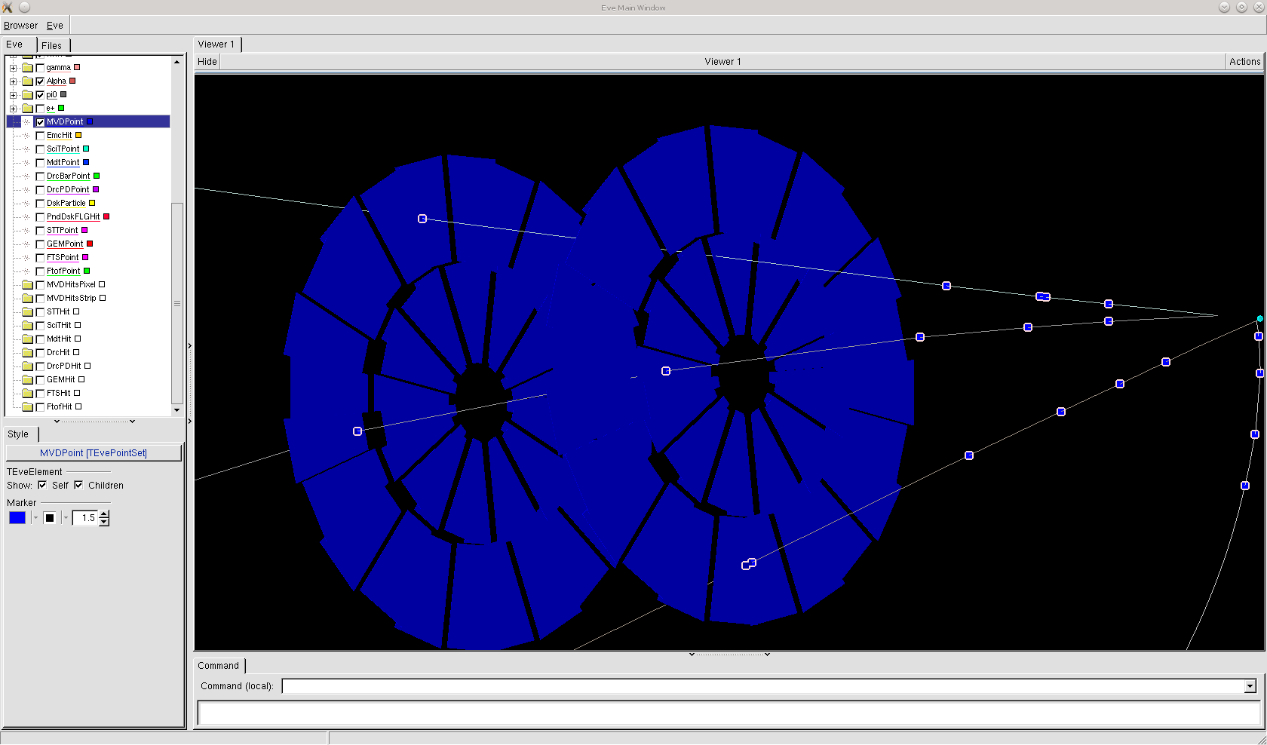Screen dimensions: 1267x745
Task: Open the blue marker color swatch
Action: 17,518
